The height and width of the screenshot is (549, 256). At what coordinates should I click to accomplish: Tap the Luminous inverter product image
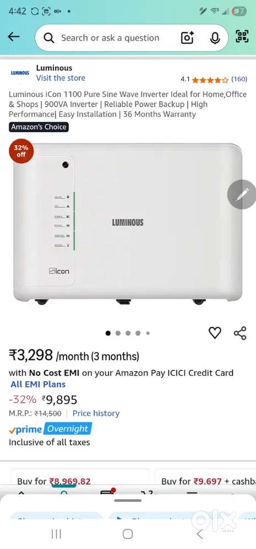pos(128,223)
